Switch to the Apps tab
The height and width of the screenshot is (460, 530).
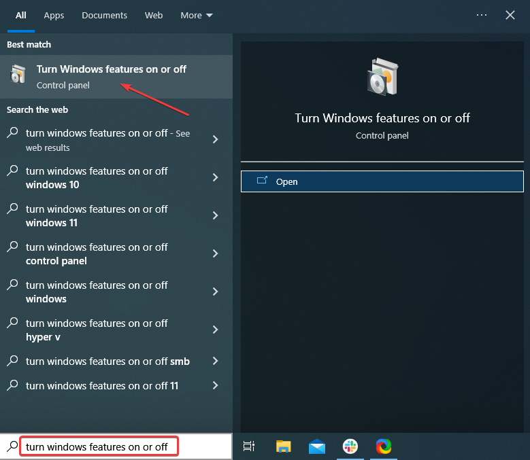[54, 15]
